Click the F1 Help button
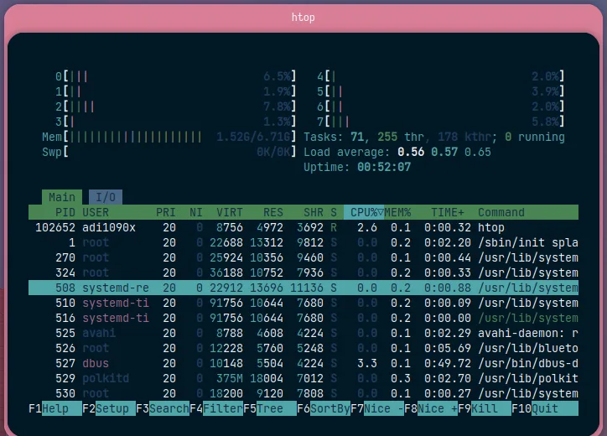607x436 pixels. coord(55,408)
